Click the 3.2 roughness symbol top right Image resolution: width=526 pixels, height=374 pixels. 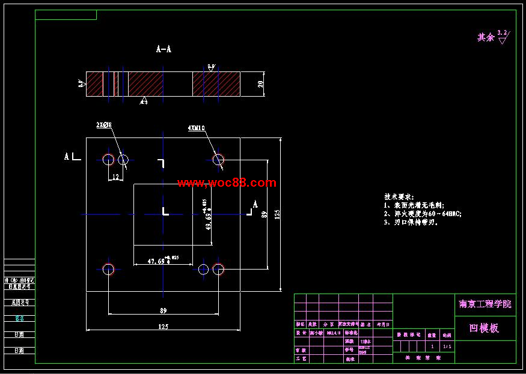504,37
